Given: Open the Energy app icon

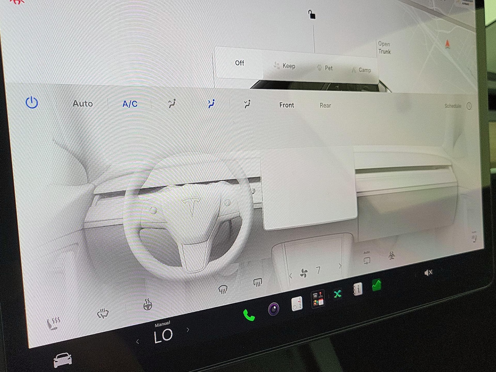Looking at the screenshot, I should (x=297, y=303).
